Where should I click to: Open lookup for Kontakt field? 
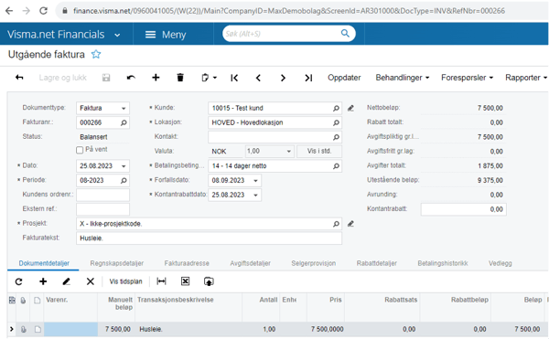click(x=336, y=137)
